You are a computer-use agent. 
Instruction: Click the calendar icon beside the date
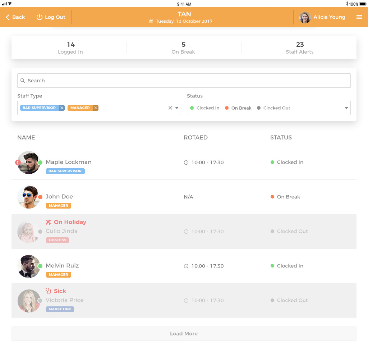click(151, 22)
